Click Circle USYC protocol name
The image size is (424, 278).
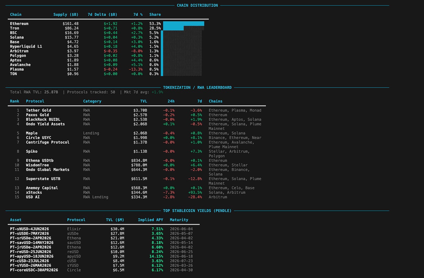pos(38,138)
